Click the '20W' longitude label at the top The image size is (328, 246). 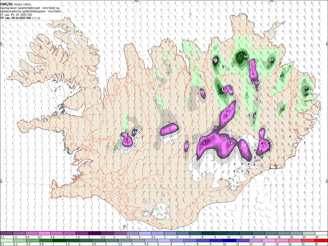click(136, 1)
